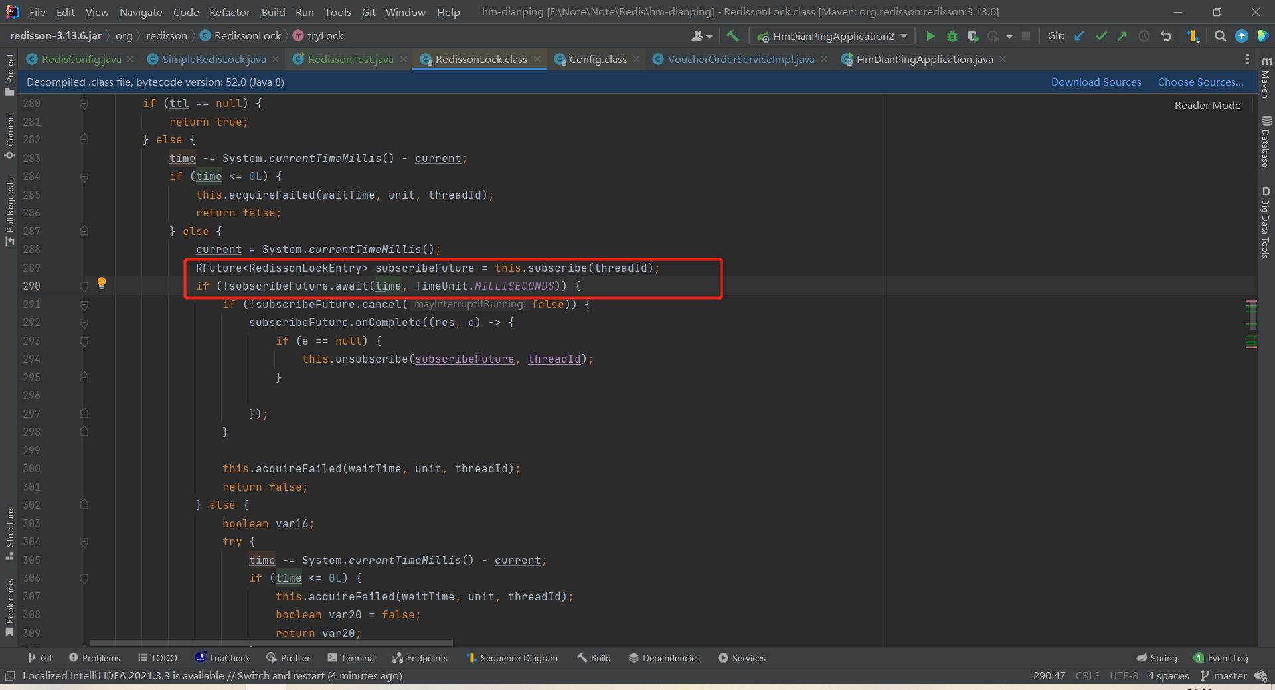Open the Terminal tool window
1275x690 pixels.
352,658
